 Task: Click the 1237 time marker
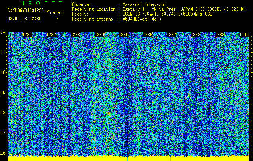click(172, 35)
